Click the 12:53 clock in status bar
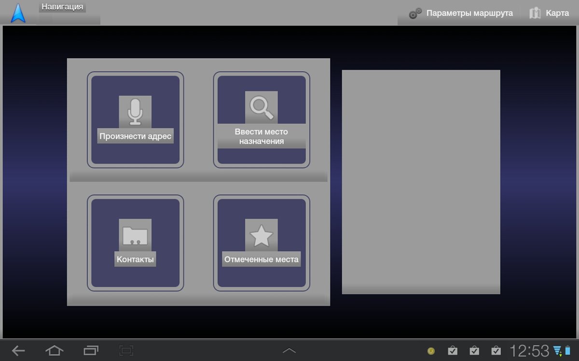Image resolution: width=579 pixels, height=361 pixels. [x=529, y=350]
